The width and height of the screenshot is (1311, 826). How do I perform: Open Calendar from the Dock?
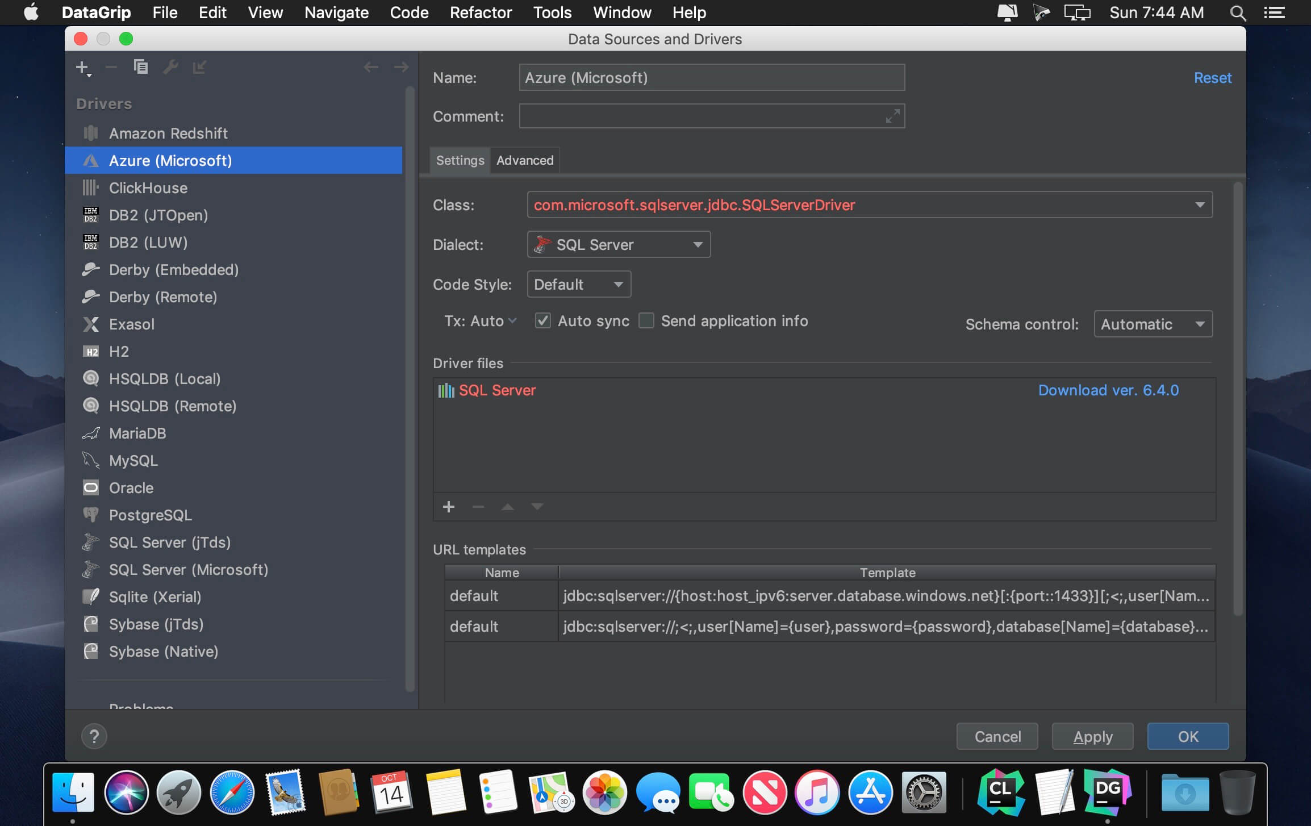(x=391, y=792)
